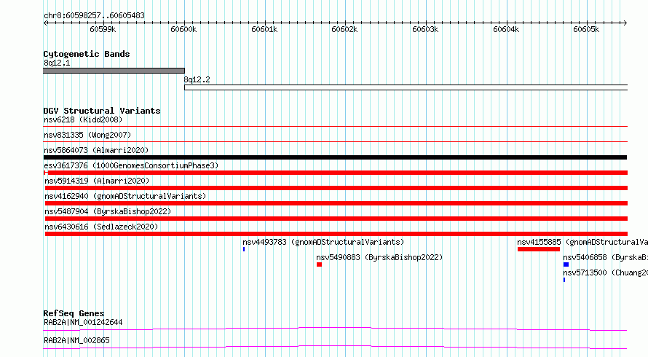This screenshot has width=648, height=357.
Task: Open variant nsv4493783 (gnomADStructuralVariants) label
Action: 323,243
